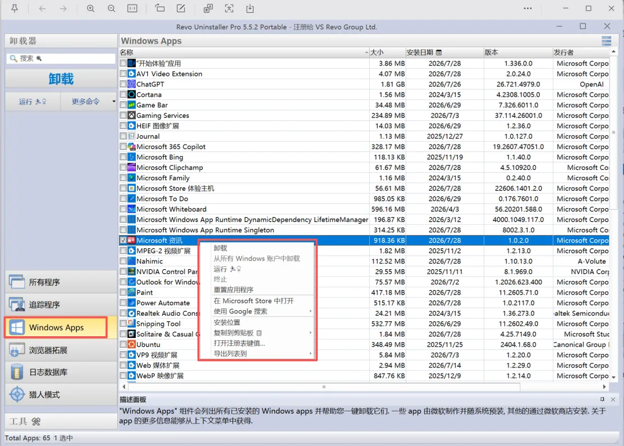Check the box for ChatGPT

(123, 84)
